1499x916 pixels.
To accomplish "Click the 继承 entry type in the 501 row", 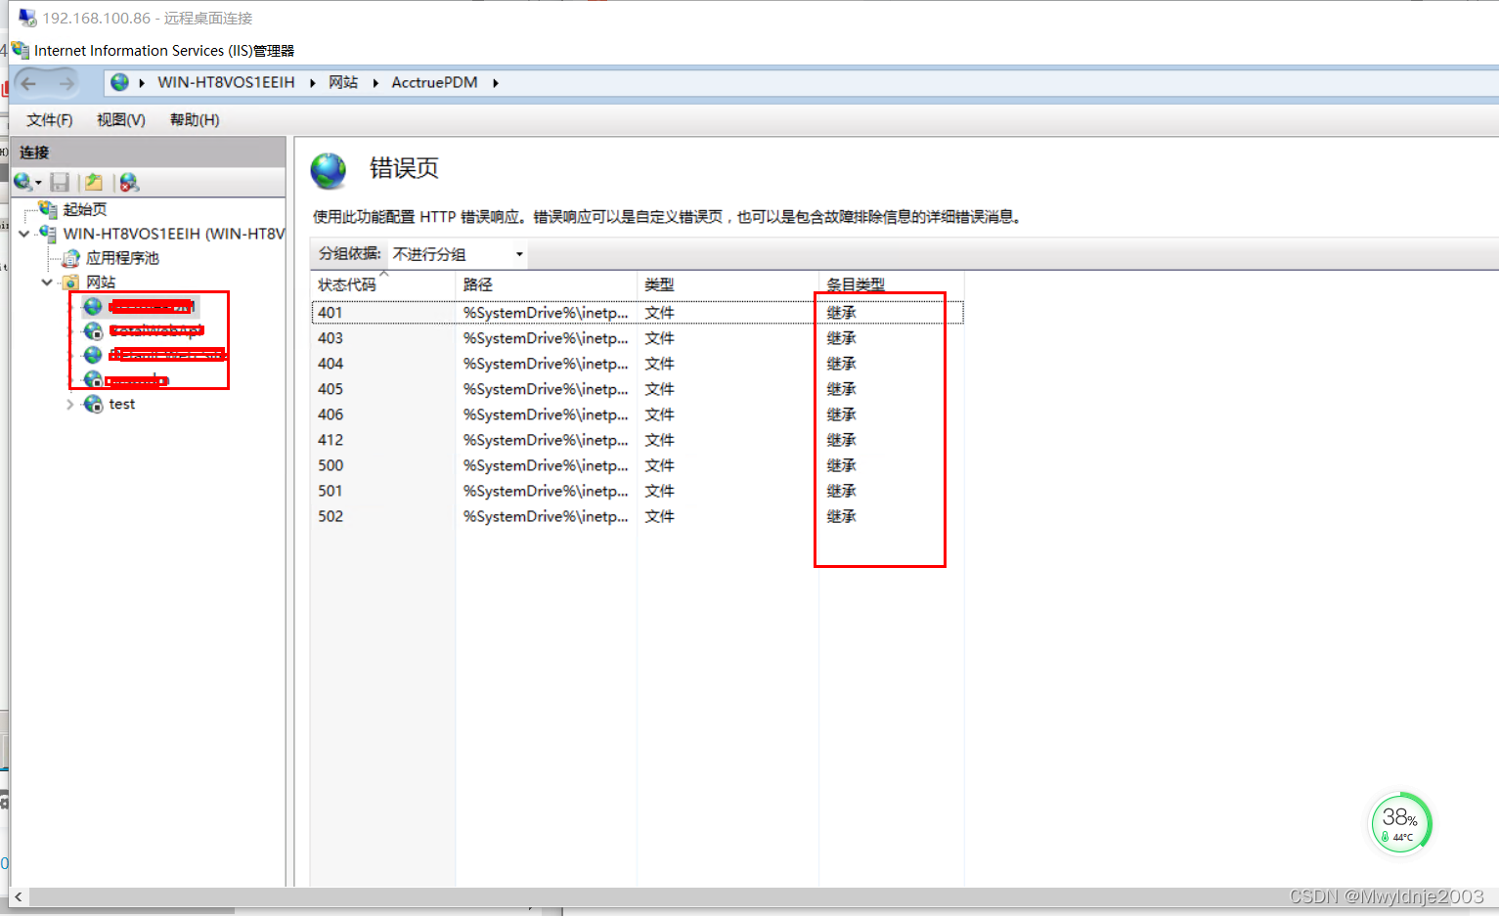I will [841, 491].
